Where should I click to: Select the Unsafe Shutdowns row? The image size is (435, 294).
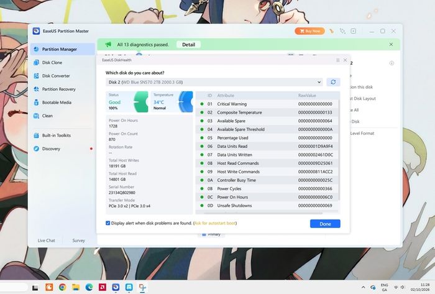(267, 206)
